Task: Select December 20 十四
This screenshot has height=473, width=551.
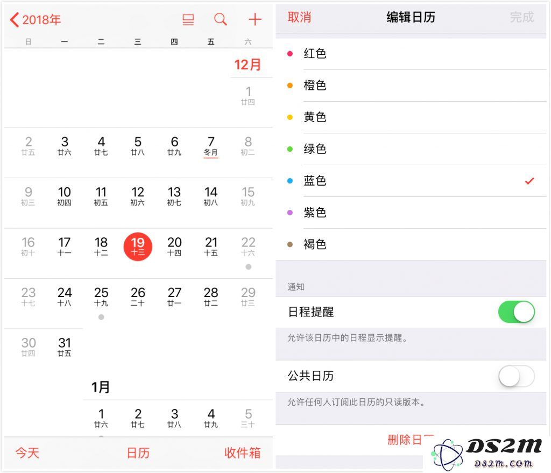Action: [x=174, y=246]
